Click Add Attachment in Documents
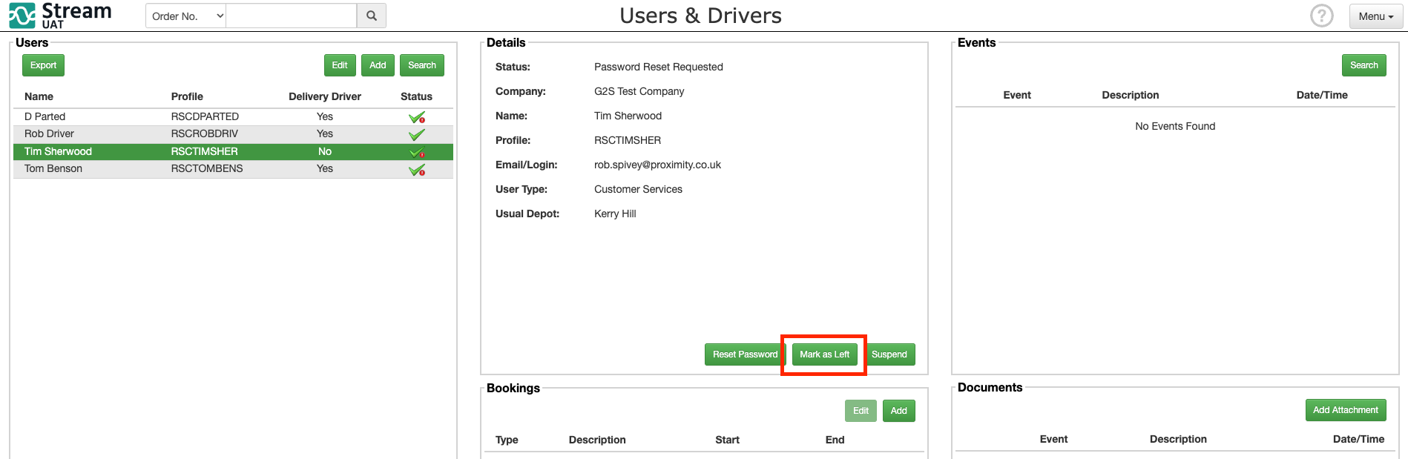The width and height of the screenshot is (1408, 459). 1345,410
